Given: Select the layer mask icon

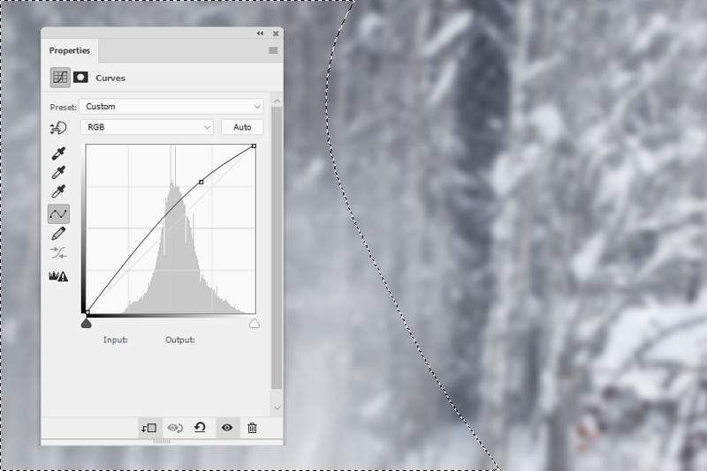Looking at the screenshot, I should [80, 78].
